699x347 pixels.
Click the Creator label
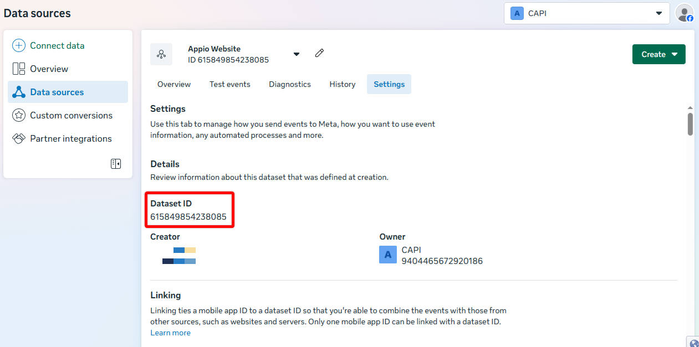165,236
